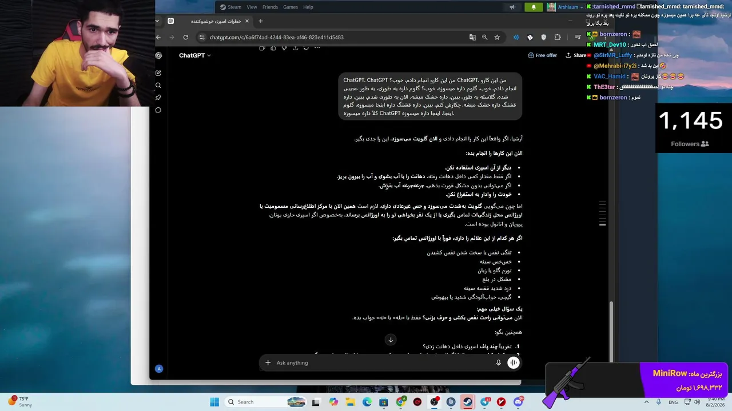Jump to the bottom with the down arrow
This screenshot has height=411, width=732.
(x=391, y=340)
